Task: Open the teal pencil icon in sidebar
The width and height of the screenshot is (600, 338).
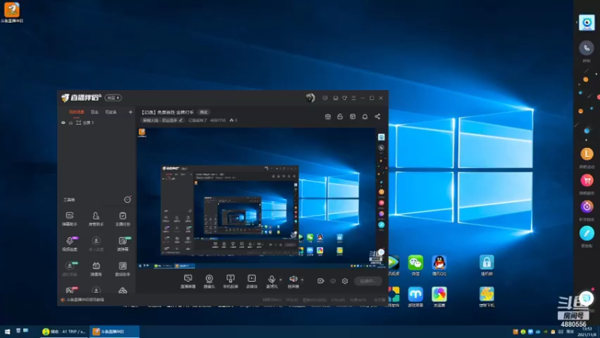Action: (586, 233)
